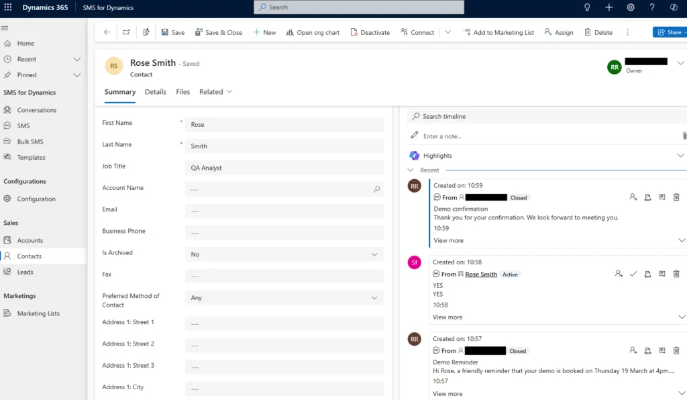Open the app launcher waffle icon
Image resolution: width=687 pixels, height=400 pixels.
click(x=8, y=7)
